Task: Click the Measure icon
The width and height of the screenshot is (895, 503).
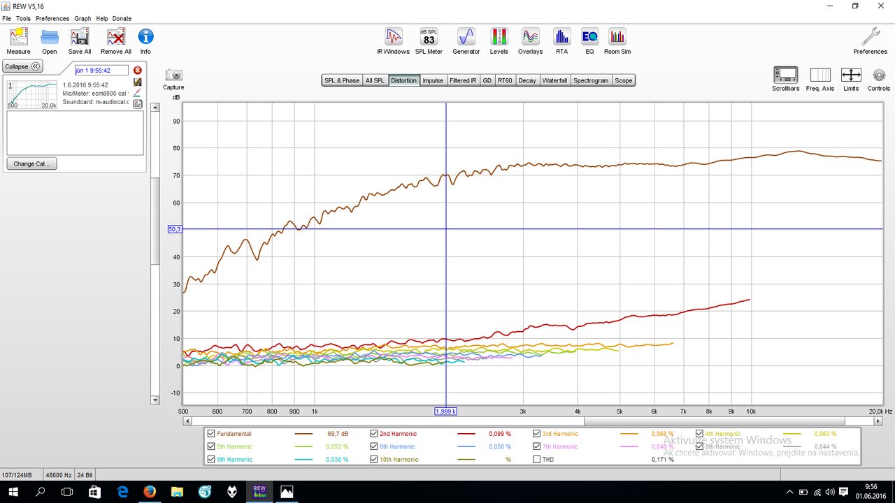Action: [18, 41]
